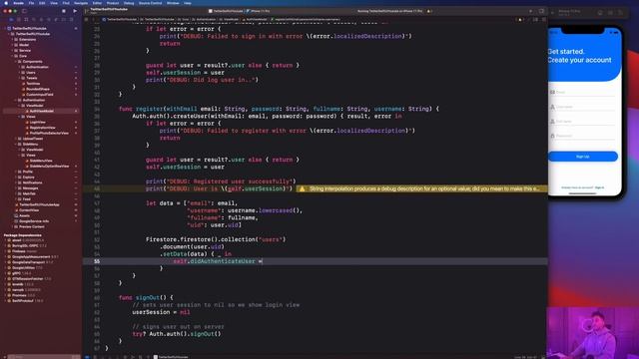Expand the Firebase package dependency
The width and height of the screenshot is (639, 359).
coord(6,251)
